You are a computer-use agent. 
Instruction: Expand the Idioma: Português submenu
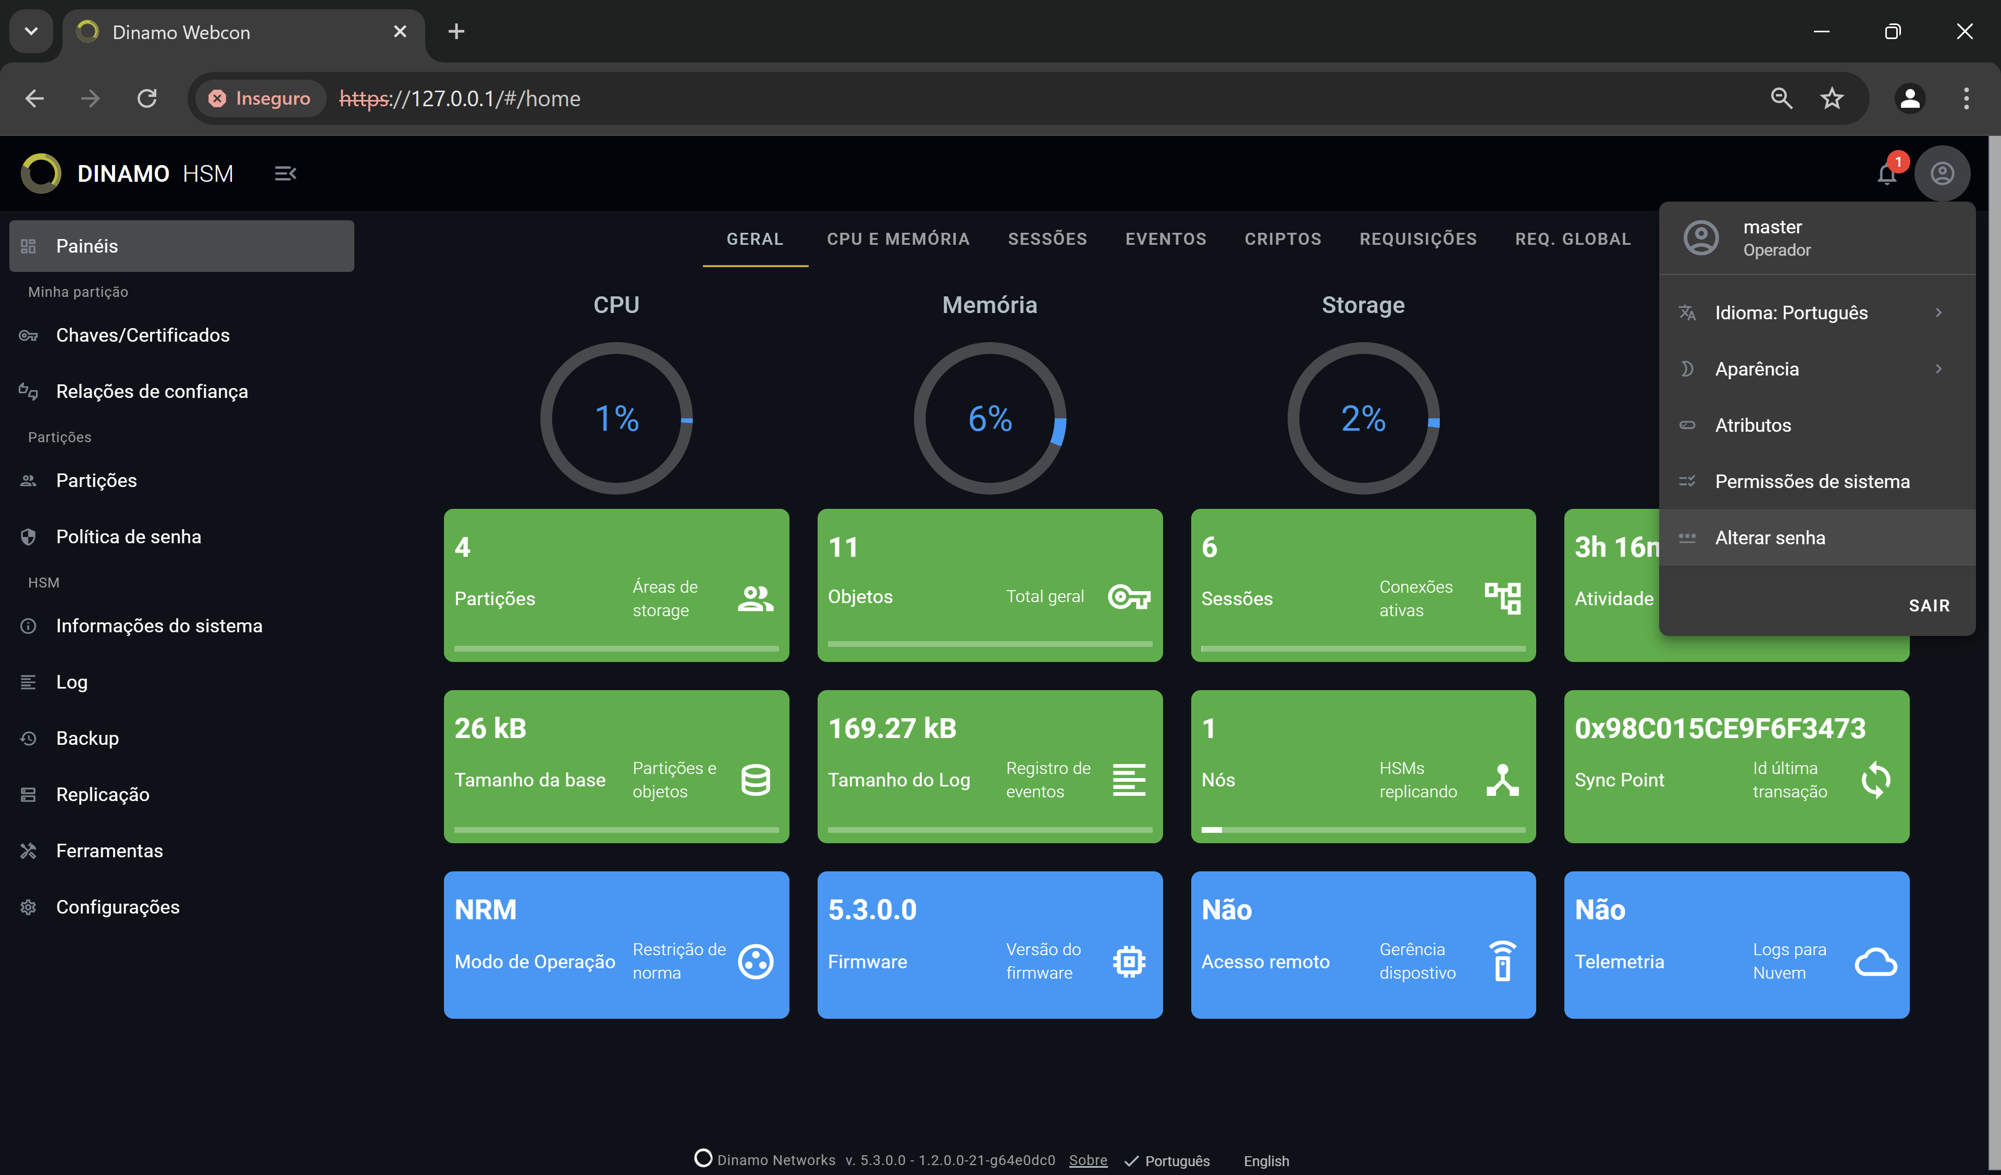(1816, 313)
